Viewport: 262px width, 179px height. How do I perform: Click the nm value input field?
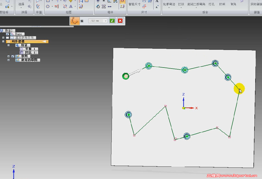tap(96, 21)
